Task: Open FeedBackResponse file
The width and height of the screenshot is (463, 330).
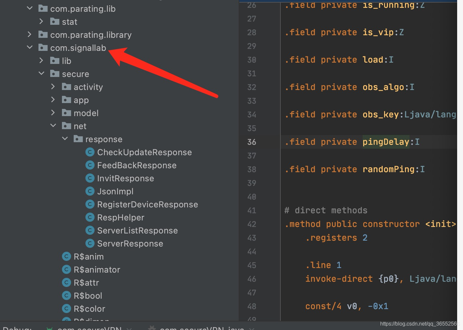Action: [137, 165]
